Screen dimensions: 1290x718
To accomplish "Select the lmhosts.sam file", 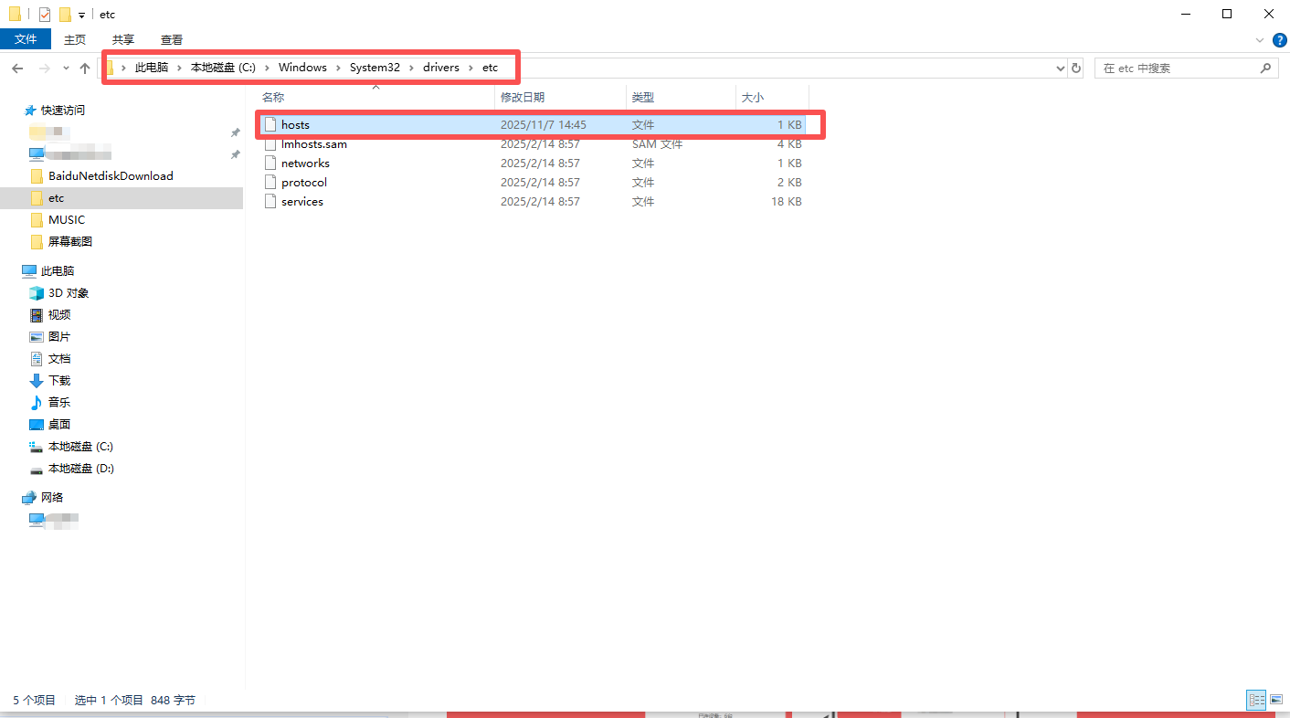I will click(533, 144).
